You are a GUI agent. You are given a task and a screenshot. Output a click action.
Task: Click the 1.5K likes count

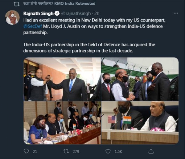pyautogui.click(x=118, y=152)
